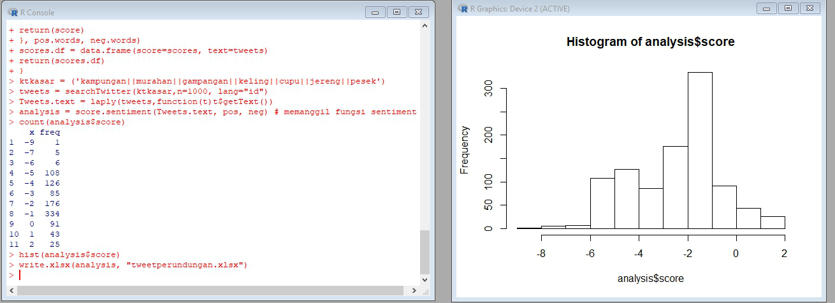The height and width of the screenshot is (303, 835).
Task: Click the output row with score -9
Action: click(34, 142)
